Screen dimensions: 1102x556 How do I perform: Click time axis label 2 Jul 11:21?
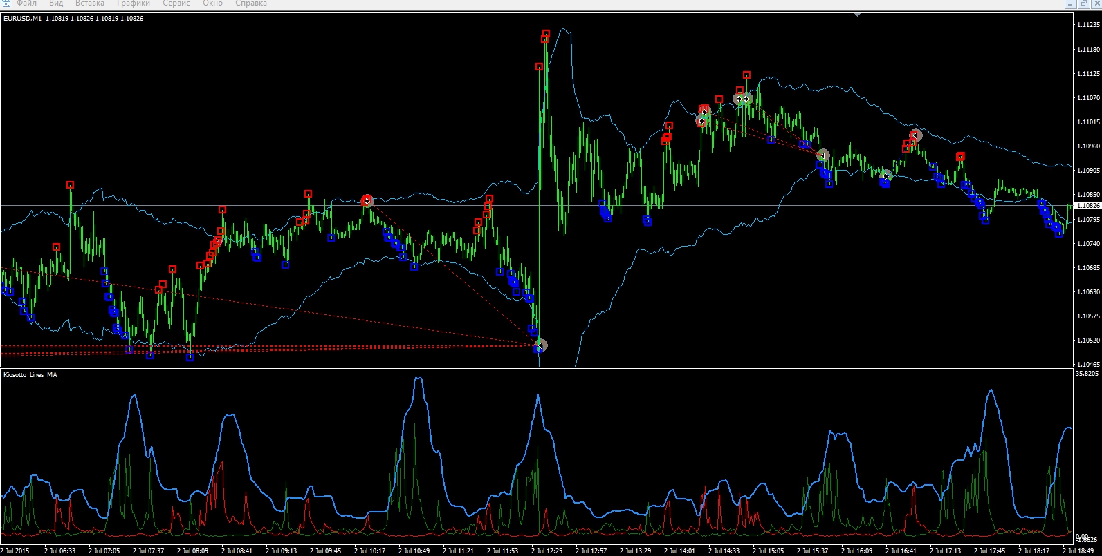[459, 551]
